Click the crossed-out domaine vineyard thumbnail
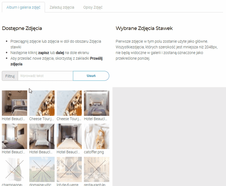The width and height of the screenshot is (226, 186). 42,170
